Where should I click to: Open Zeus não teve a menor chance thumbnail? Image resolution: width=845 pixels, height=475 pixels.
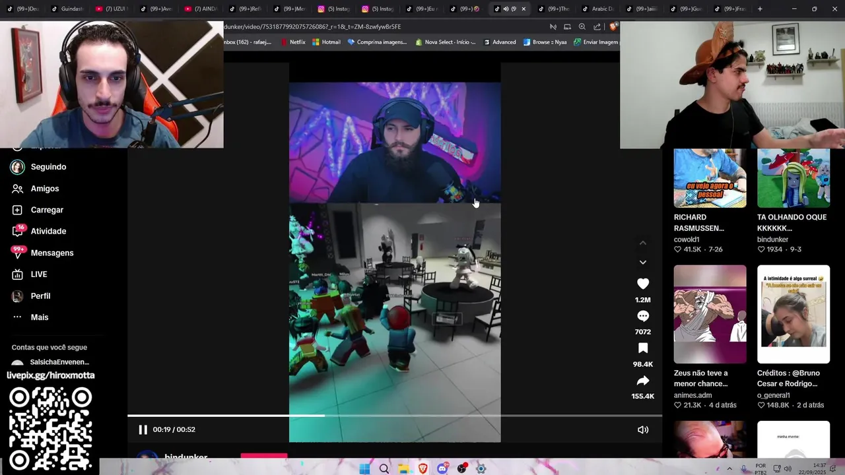tap(710, 314)
